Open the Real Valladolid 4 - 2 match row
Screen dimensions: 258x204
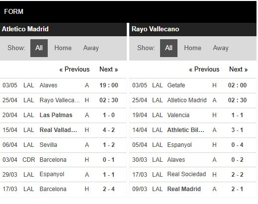(63, 130)
